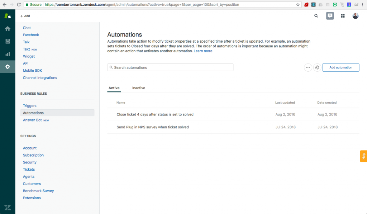Click the search magnifier icon in top bar
Viewport: 367px width, 214px height.
click(316, 16)
